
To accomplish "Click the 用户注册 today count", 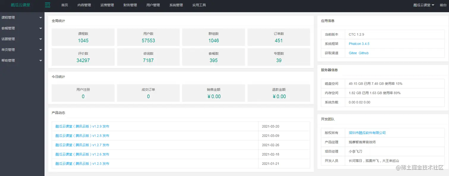I will [83, 96].
